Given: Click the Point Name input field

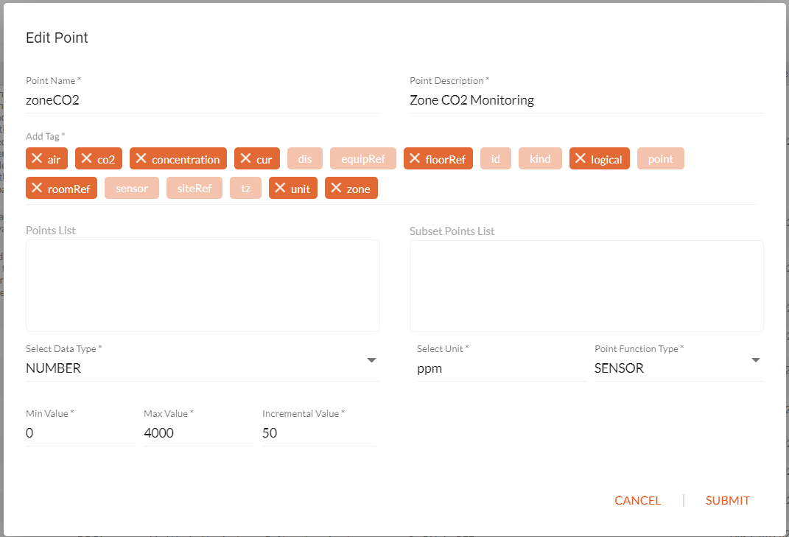Looking at the screenshot, I should point(203,100).
